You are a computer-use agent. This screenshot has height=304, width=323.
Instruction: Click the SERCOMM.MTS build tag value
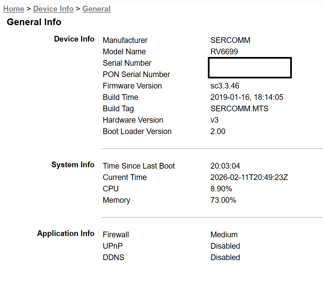click(239, 109)
